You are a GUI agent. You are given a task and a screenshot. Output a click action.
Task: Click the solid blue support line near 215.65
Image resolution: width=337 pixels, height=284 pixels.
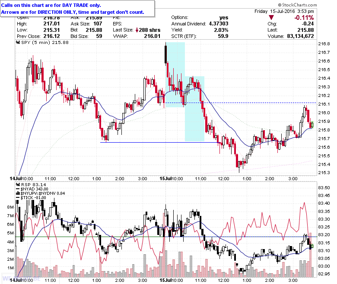(x=161, y=143)
